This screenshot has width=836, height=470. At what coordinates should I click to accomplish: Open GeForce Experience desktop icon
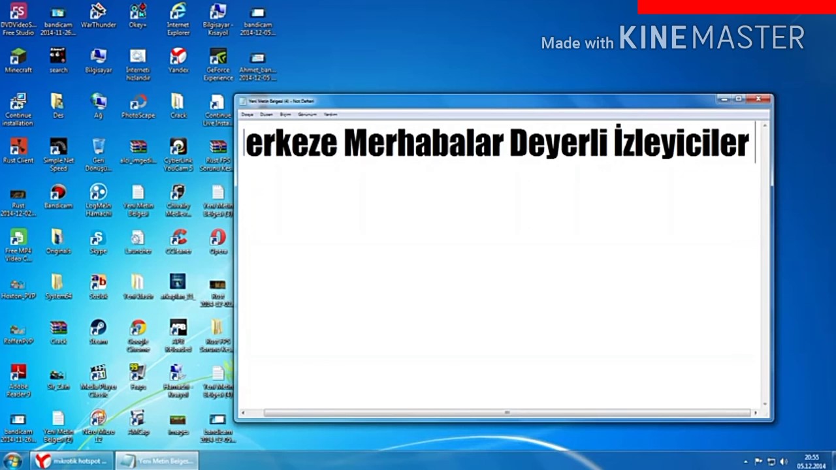pos(217,64)
